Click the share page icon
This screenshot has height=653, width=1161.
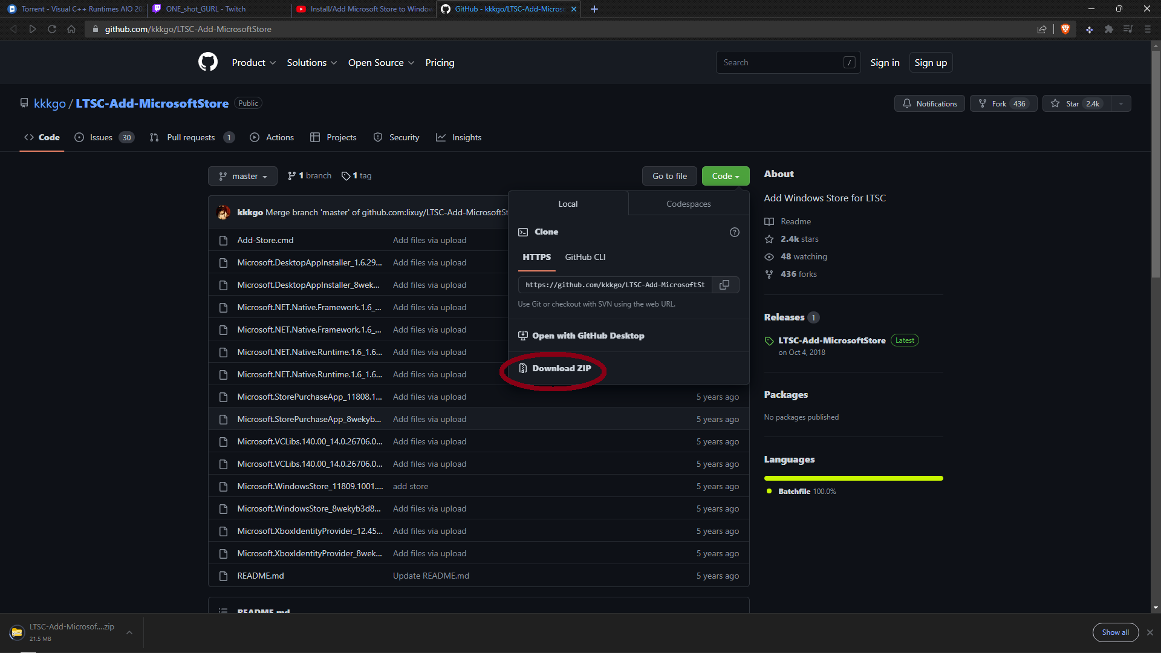click(x=1041, y=29)
